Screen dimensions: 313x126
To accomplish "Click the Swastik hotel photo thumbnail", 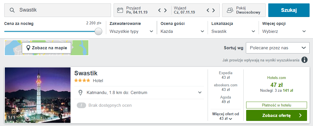I will click(38, 95).
